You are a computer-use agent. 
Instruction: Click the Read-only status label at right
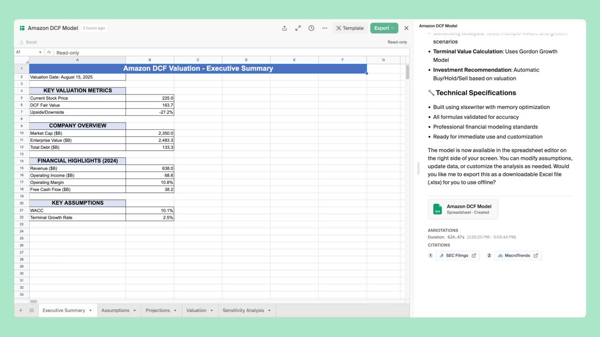click(x=397, y=42)
